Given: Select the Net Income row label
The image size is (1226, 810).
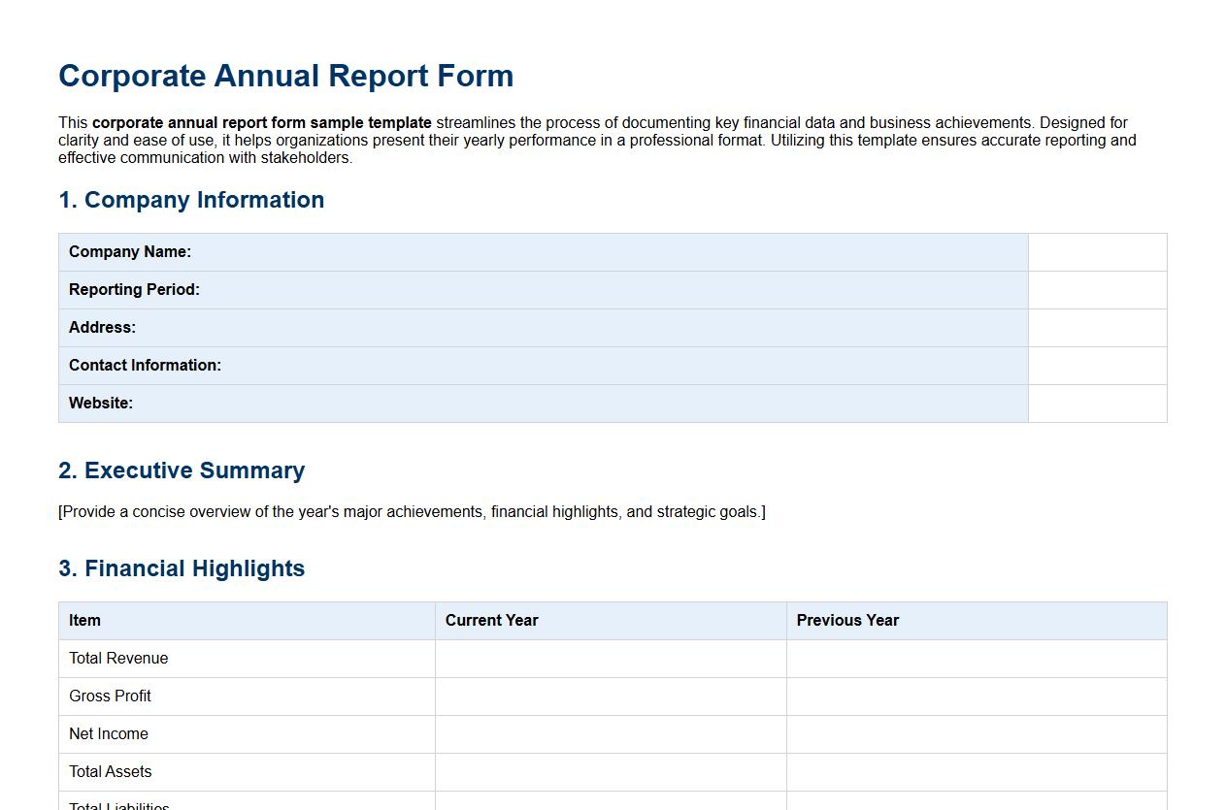Looking at the screenshot, I should pos(108,733).
